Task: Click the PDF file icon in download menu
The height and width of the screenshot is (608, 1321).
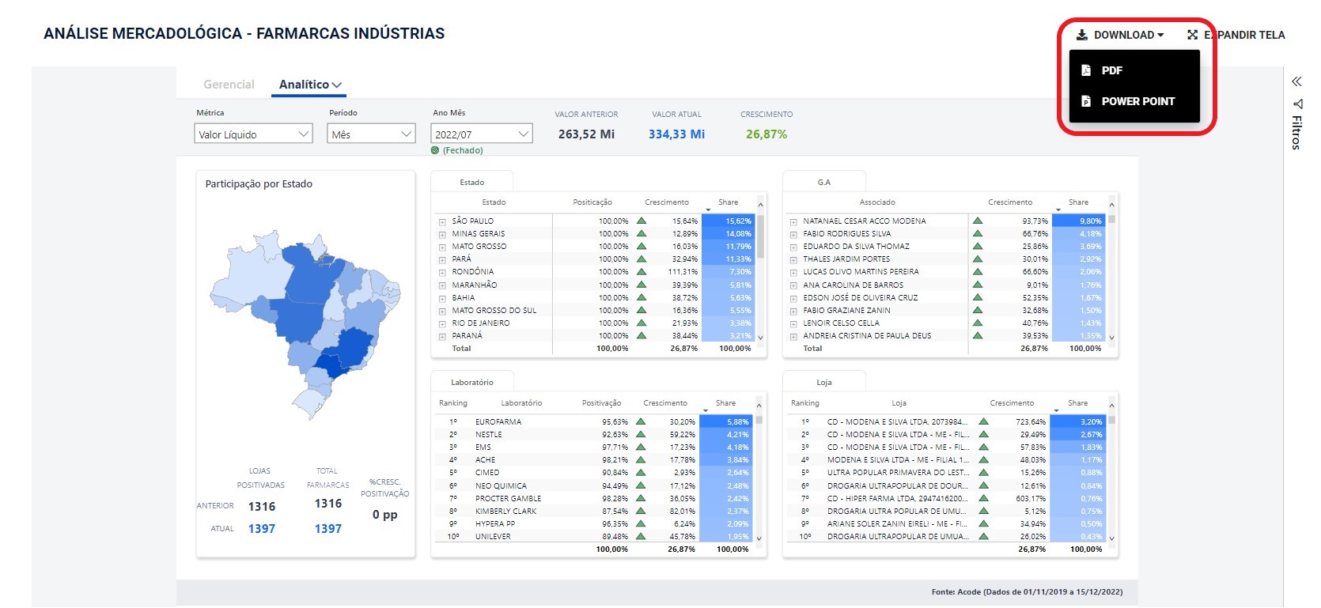Action: pyautogui.click(x=1086, y=70)
